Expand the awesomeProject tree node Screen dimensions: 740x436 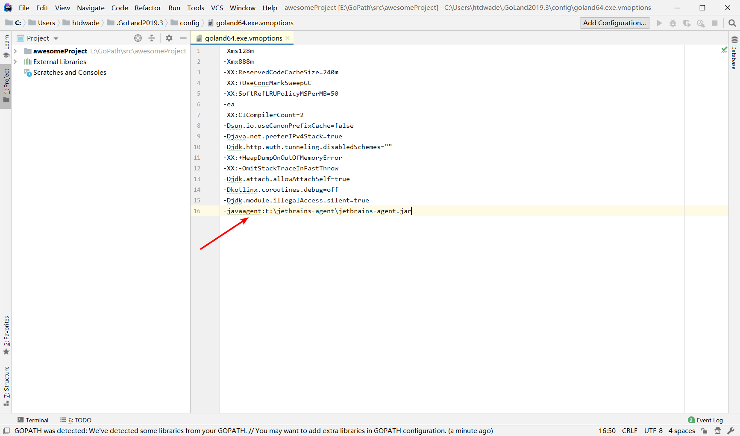tap(15, 51)
